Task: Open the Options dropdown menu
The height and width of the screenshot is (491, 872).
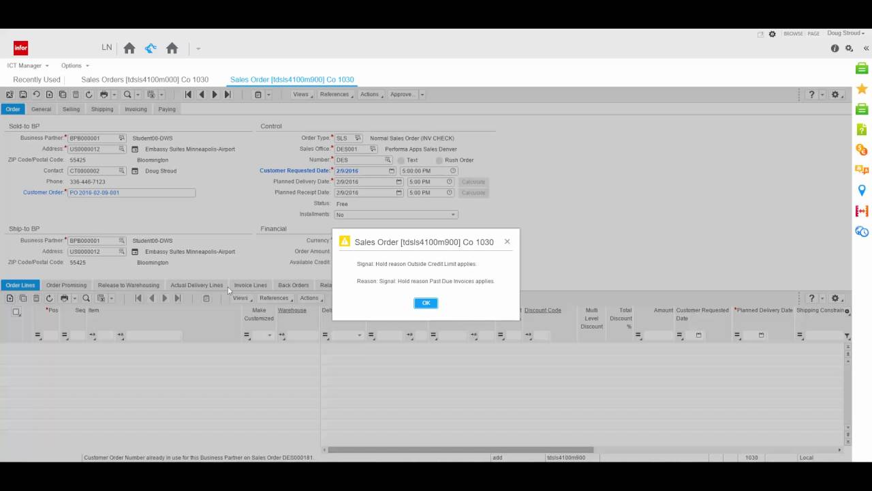Action: tap(75, 66)
